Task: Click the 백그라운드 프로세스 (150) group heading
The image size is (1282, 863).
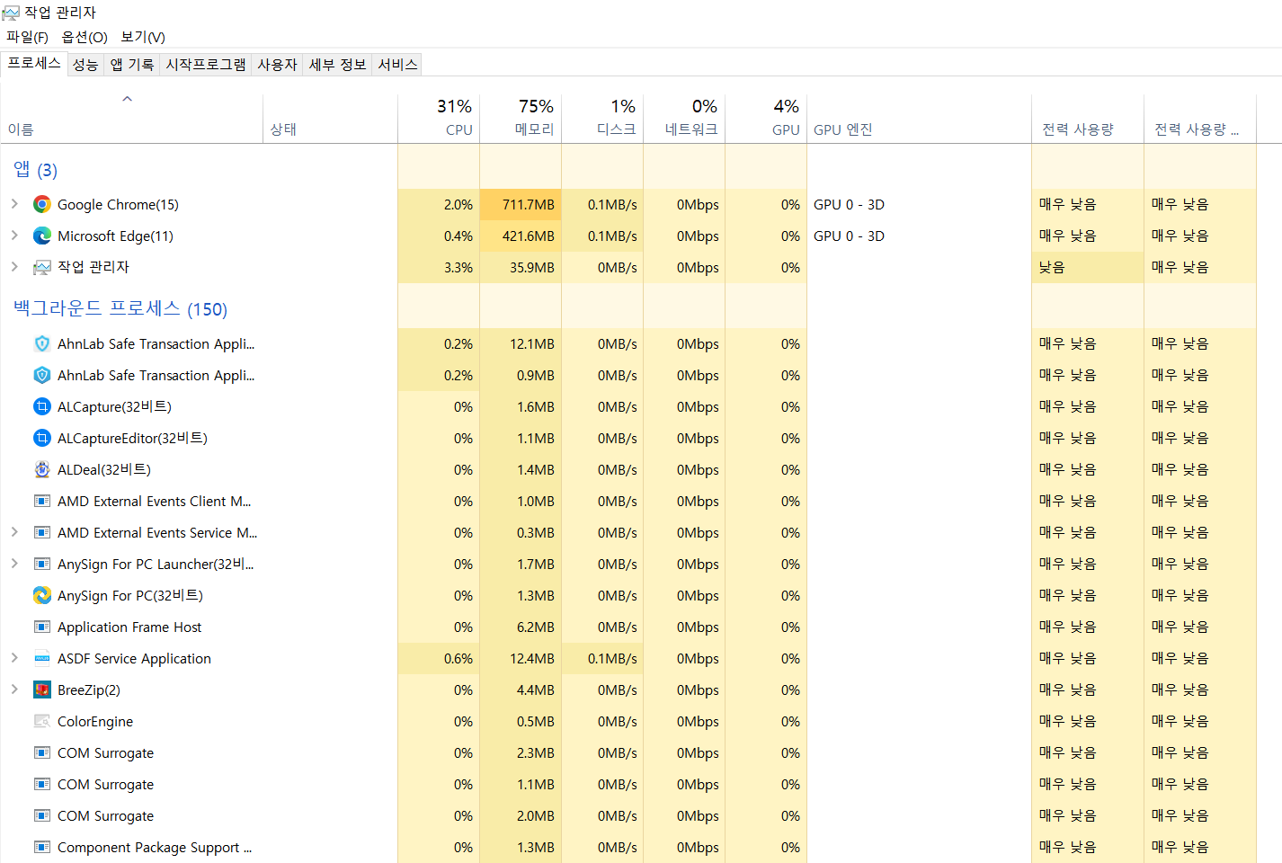Action: 120,308
